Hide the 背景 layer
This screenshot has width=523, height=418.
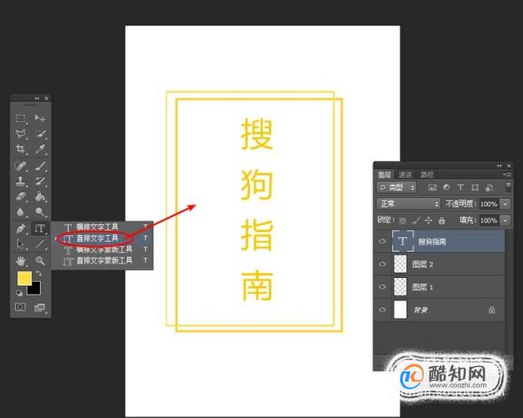(382, 310)
